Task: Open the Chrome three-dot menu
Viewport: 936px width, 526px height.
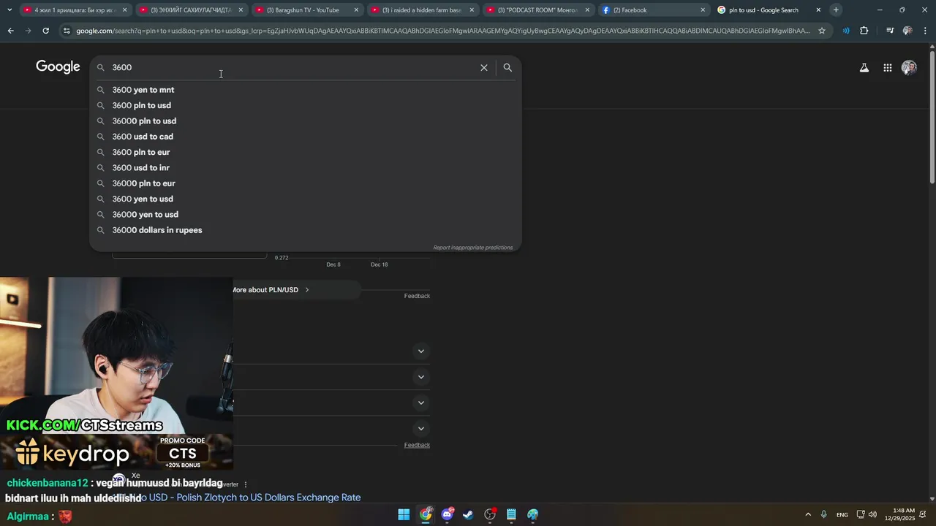Action: (925, 31)
